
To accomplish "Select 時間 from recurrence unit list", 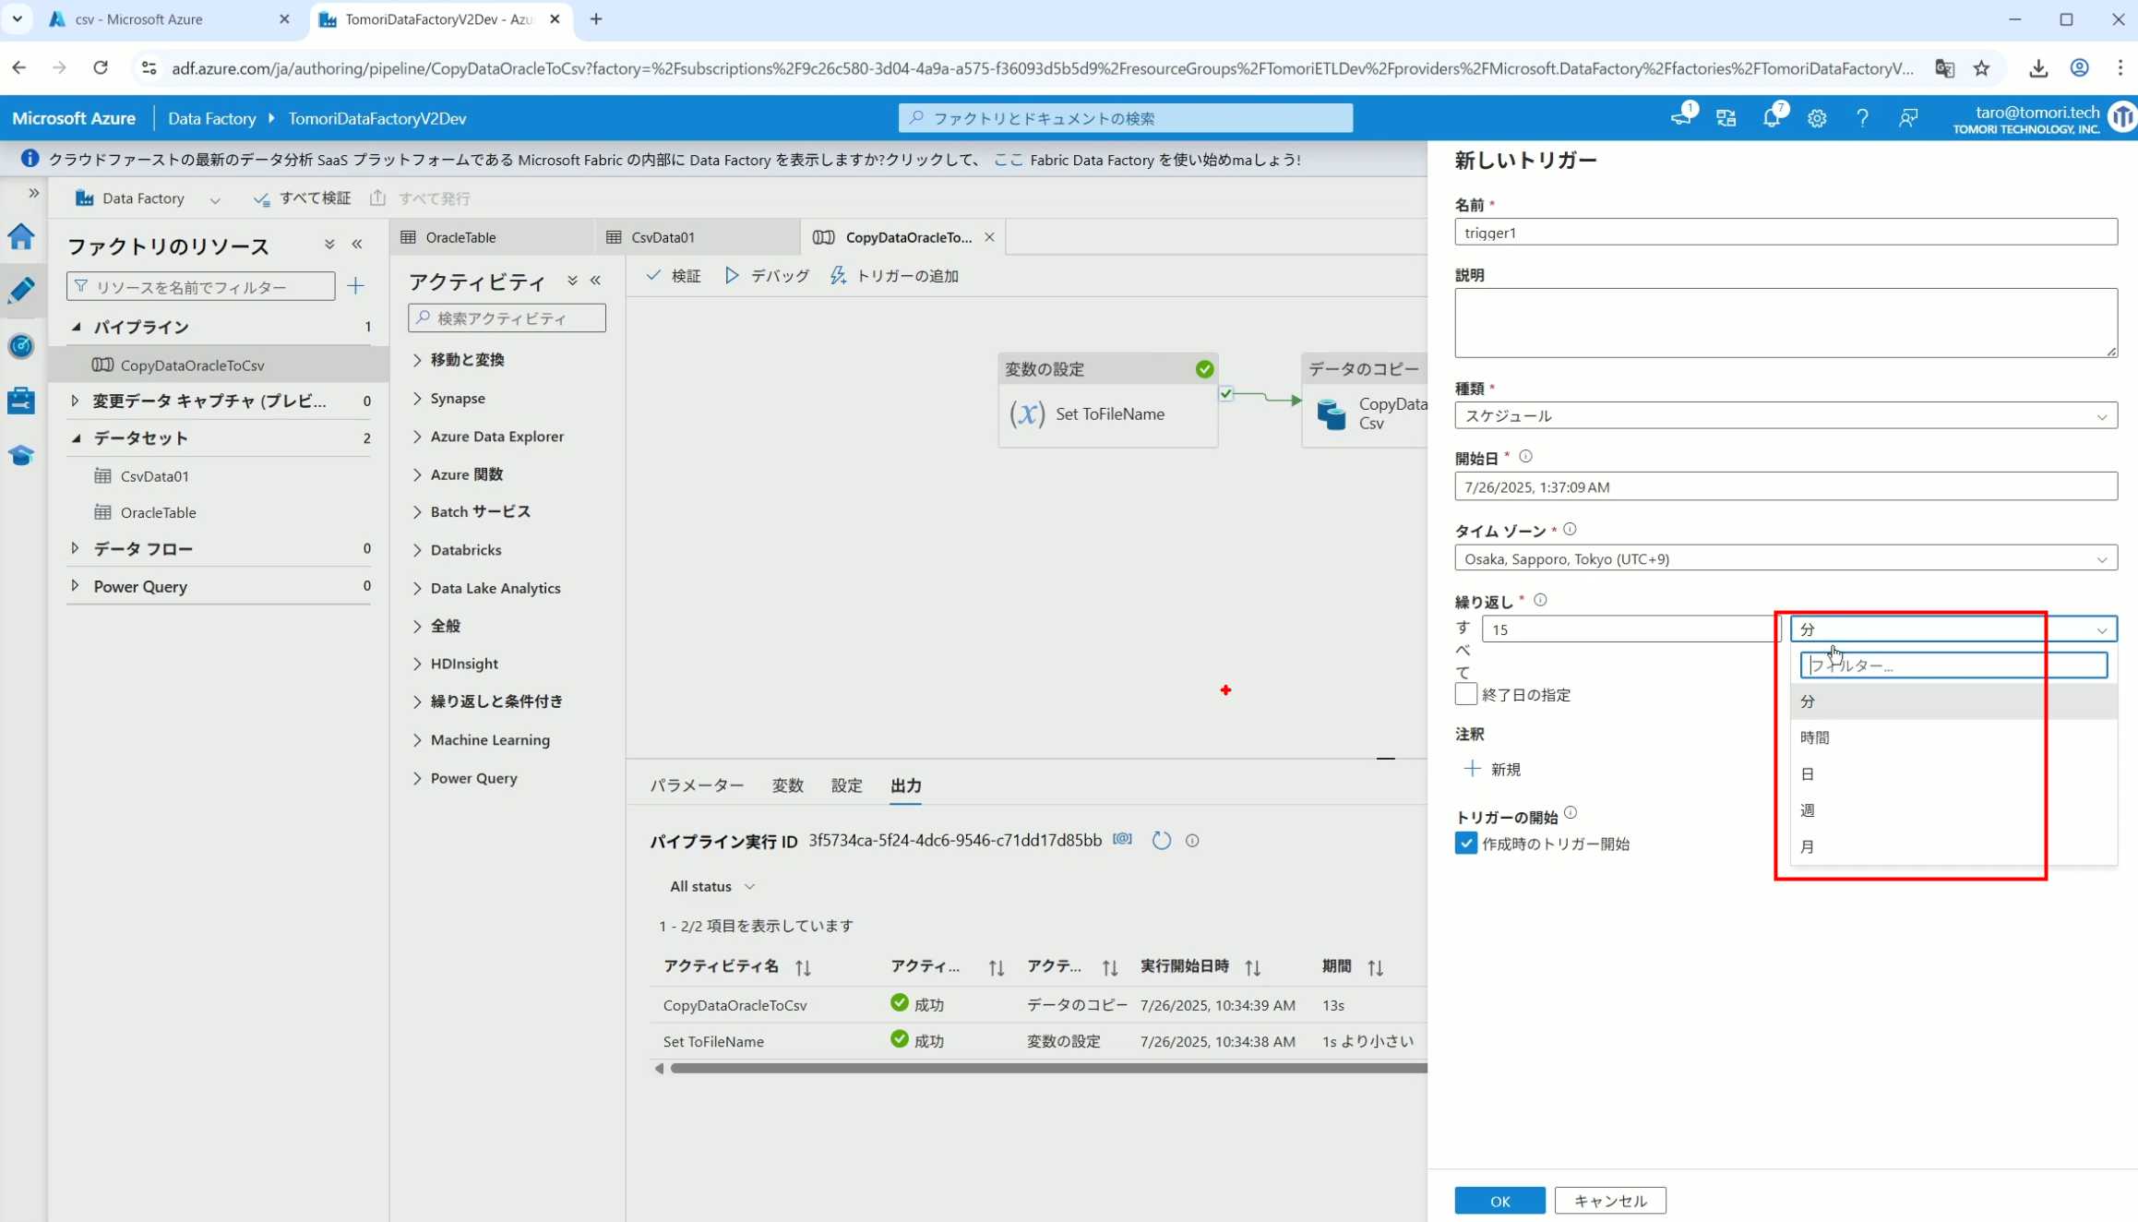I will coord(1814,737).
